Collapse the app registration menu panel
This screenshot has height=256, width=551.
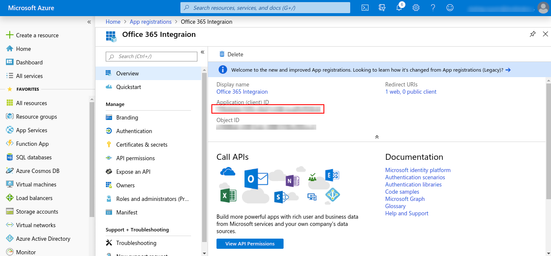202,52
